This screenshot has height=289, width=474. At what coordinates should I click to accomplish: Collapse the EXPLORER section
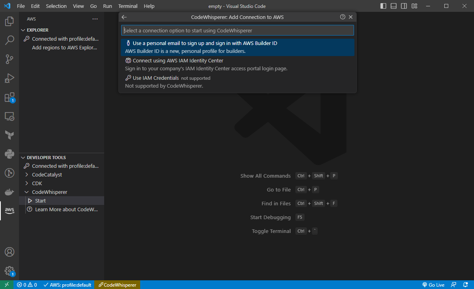[x=62, y=30]
